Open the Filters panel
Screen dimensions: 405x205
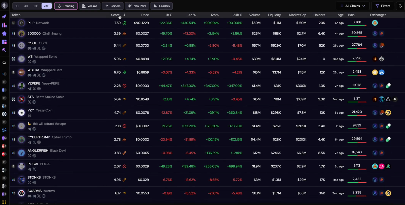[x=383, y=6]
